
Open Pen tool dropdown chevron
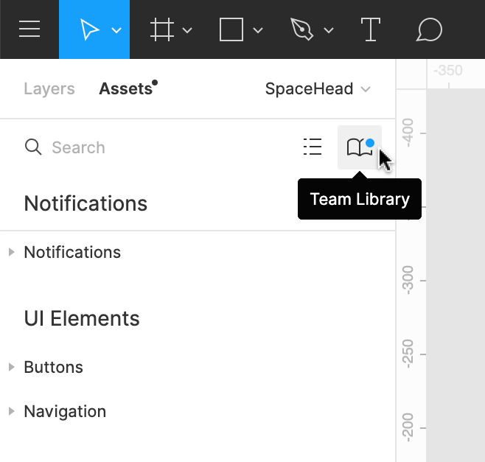pos(329,31)
